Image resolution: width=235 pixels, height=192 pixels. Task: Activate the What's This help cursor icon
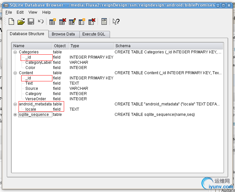(116, 21)
